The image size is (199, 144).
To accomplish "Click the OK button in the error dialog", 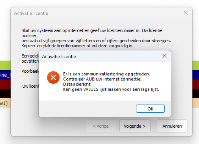I will 150,109.
